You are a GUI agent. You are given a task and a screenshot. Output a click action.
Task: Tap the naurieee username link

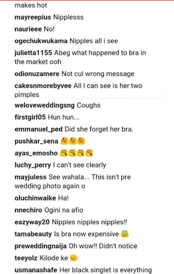point(28,29)
